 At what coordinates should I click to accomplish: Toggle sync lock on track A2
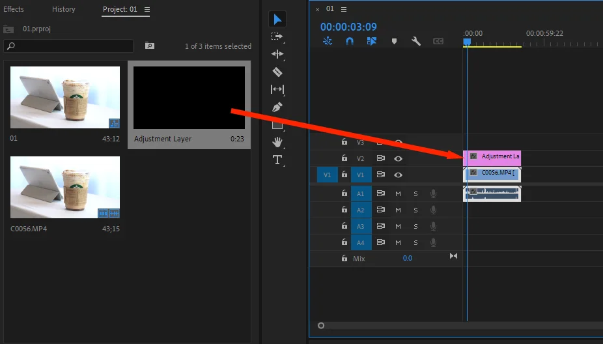point(381,209)
